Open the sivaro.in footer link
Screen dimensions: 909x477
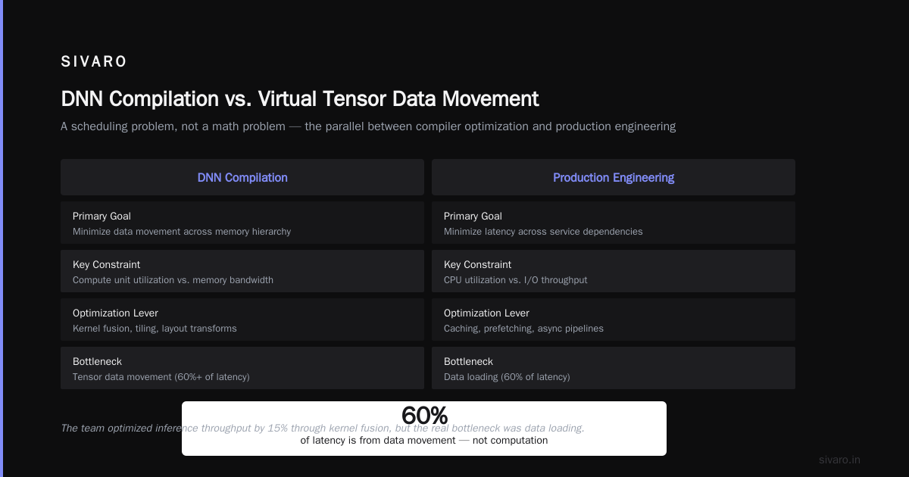tap(840, 460)
